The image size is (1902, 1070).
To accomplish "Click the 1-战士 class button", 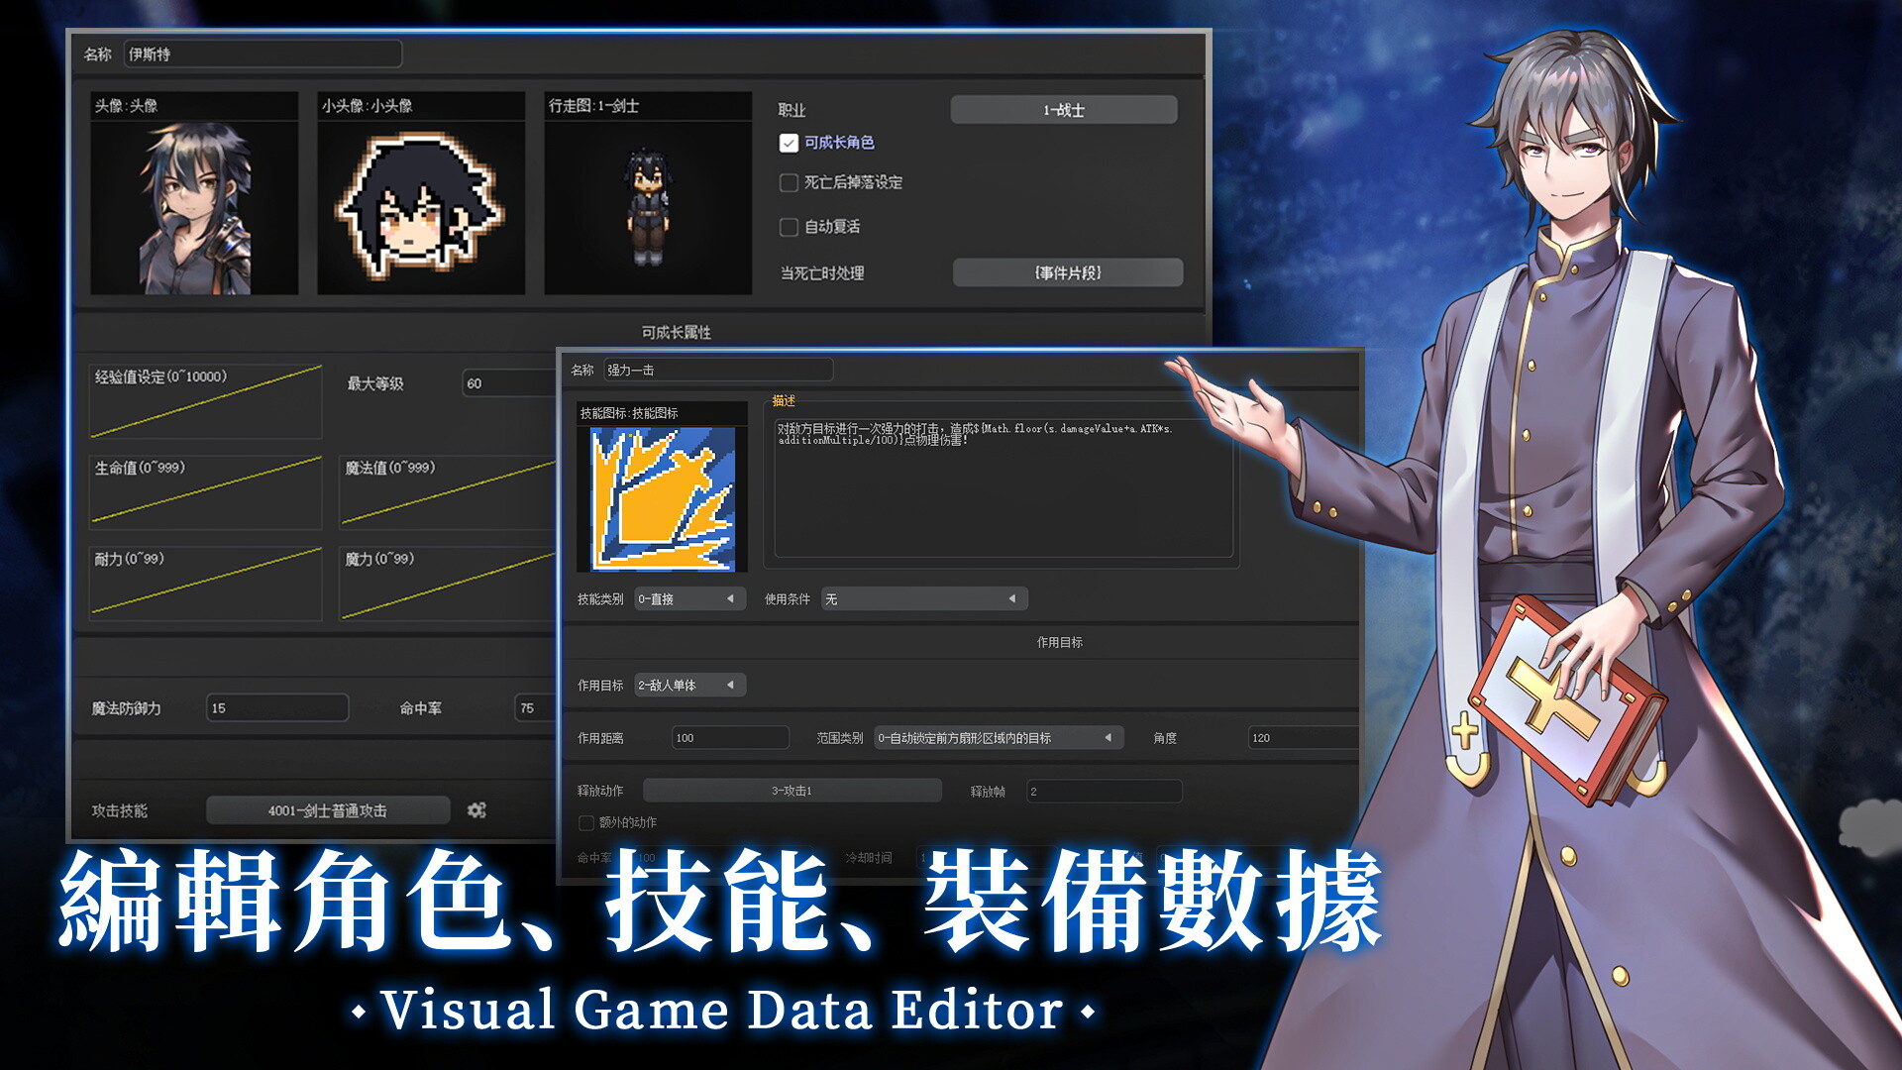I will pyautogui.click(x=1064, y=110).
